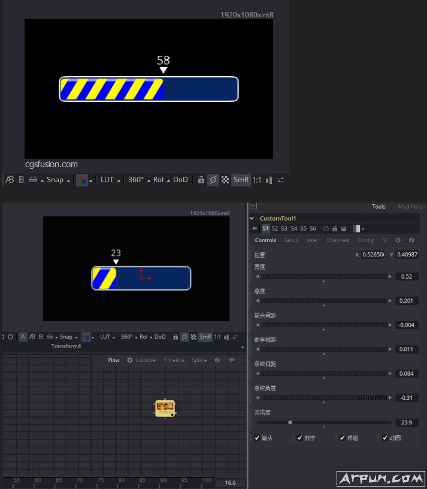Switch to the Modifiers tab
This screenshot has width=427, height=489.
(x=410, y=207)
